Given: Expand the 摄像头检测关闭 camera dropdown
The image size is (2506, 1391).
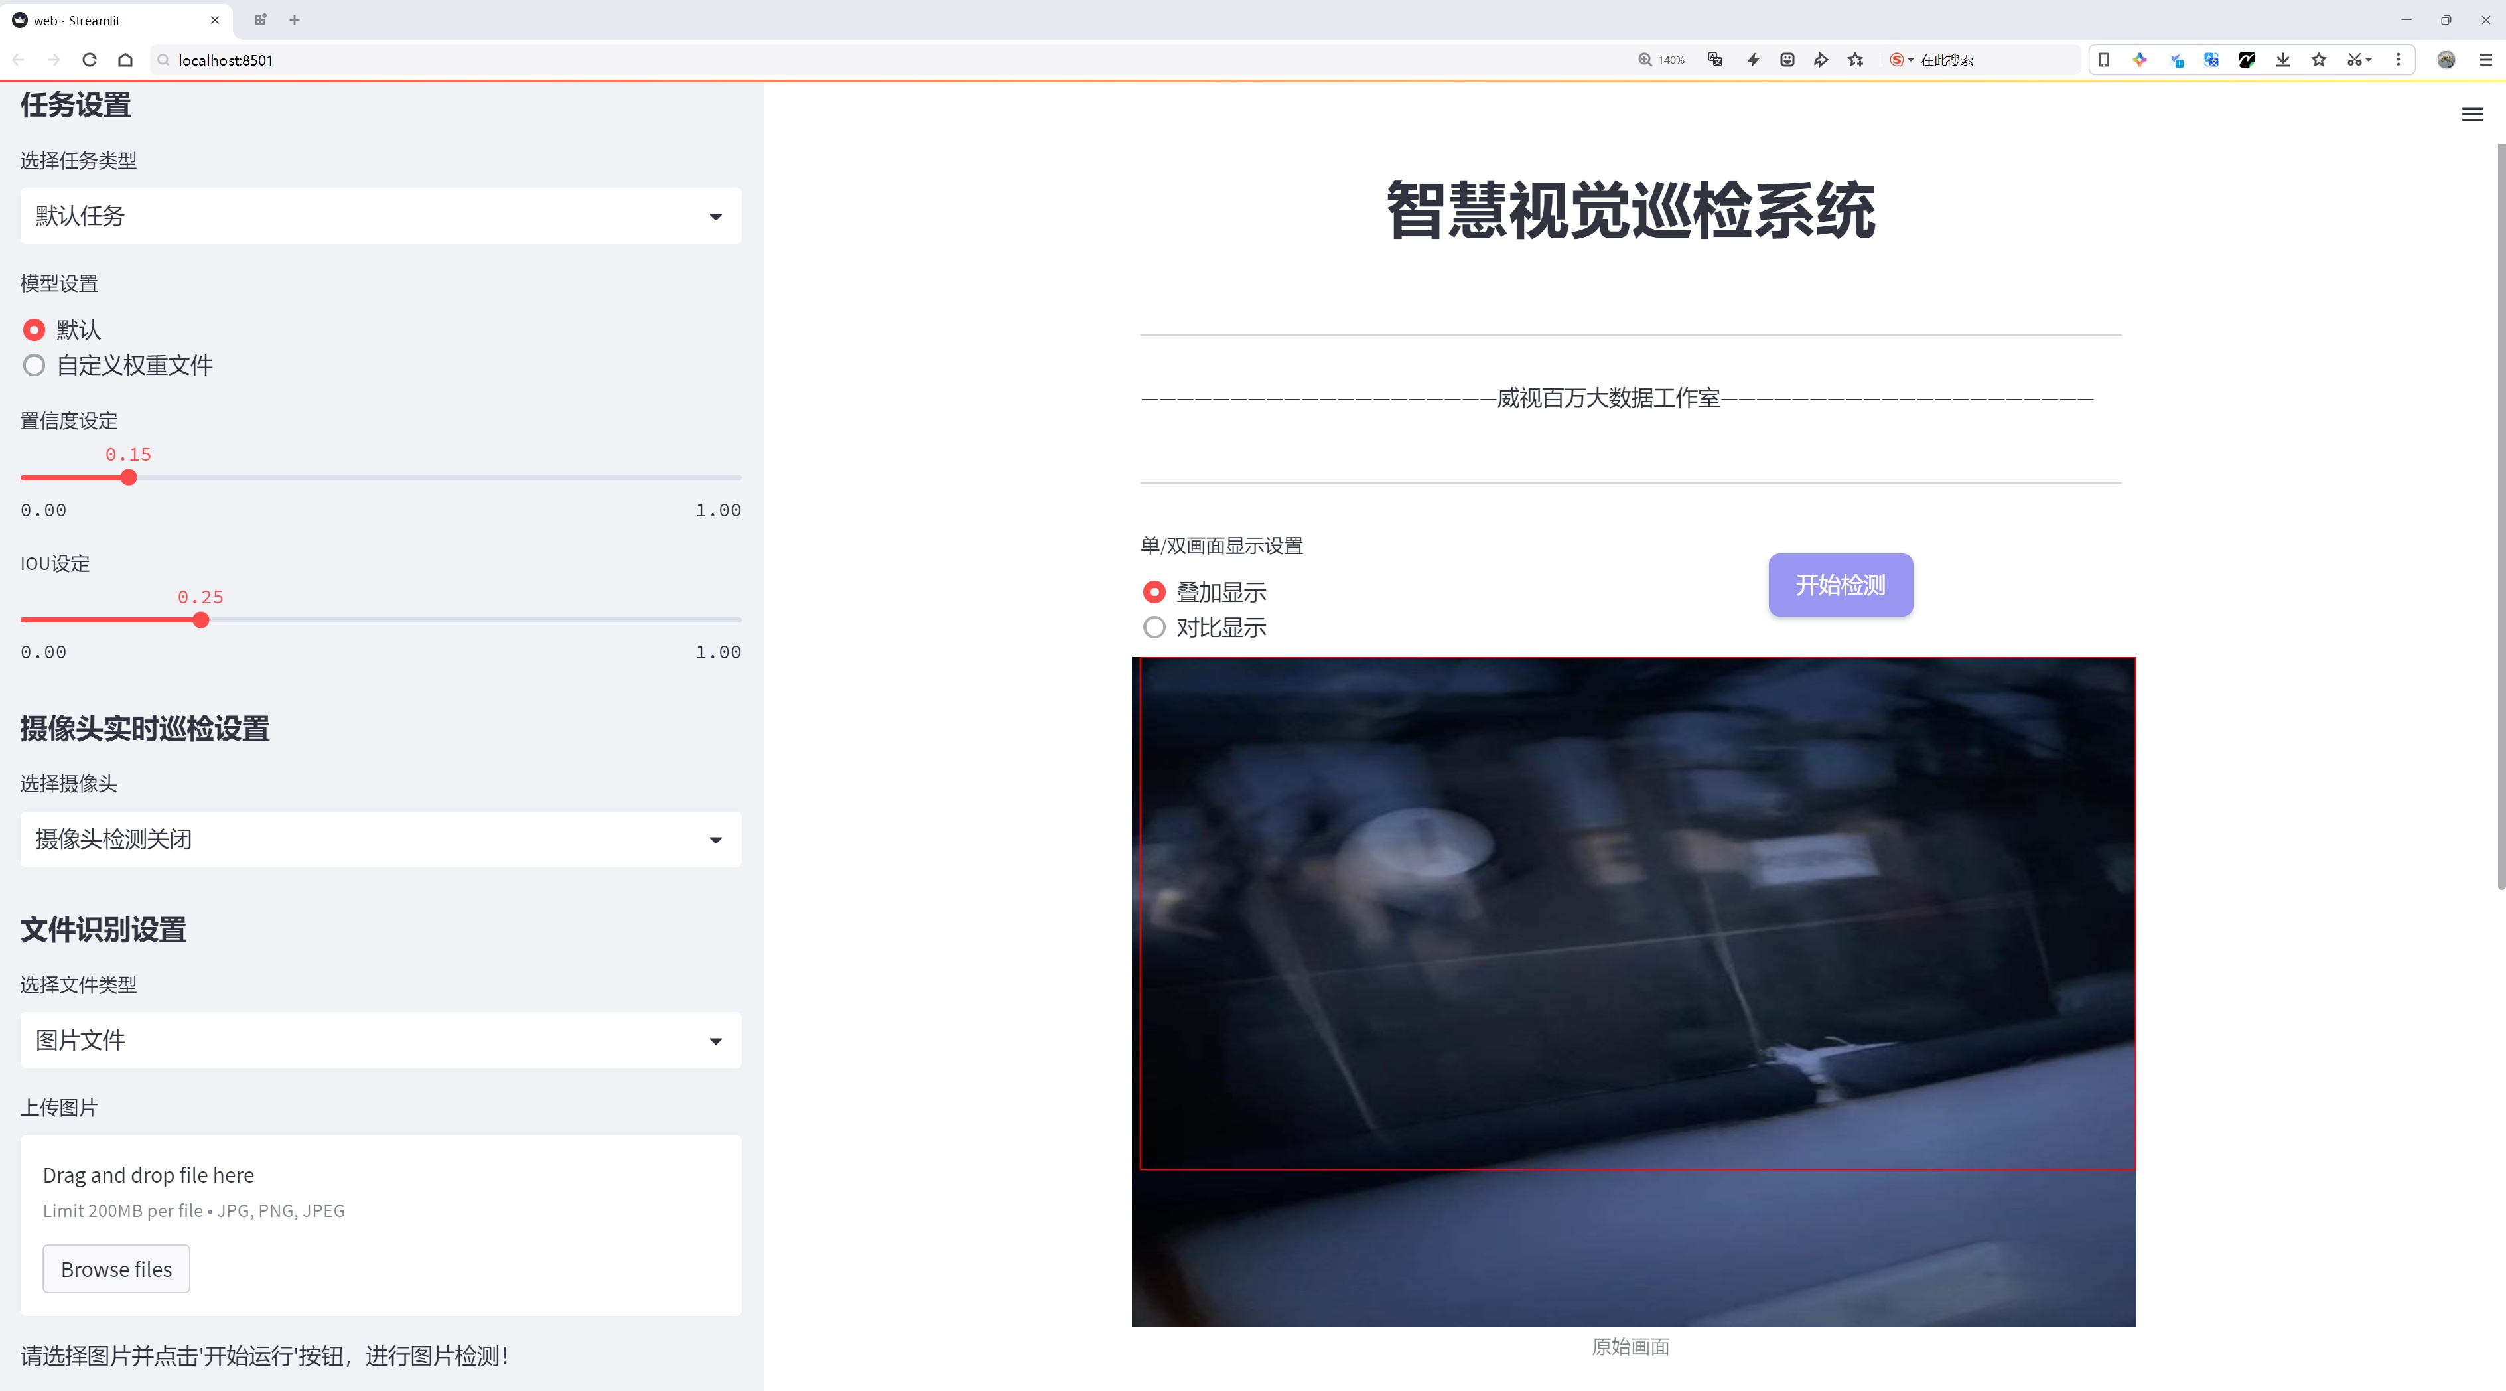Looking at the screenshot, I should pyautogui.click(x=380, y=840).
